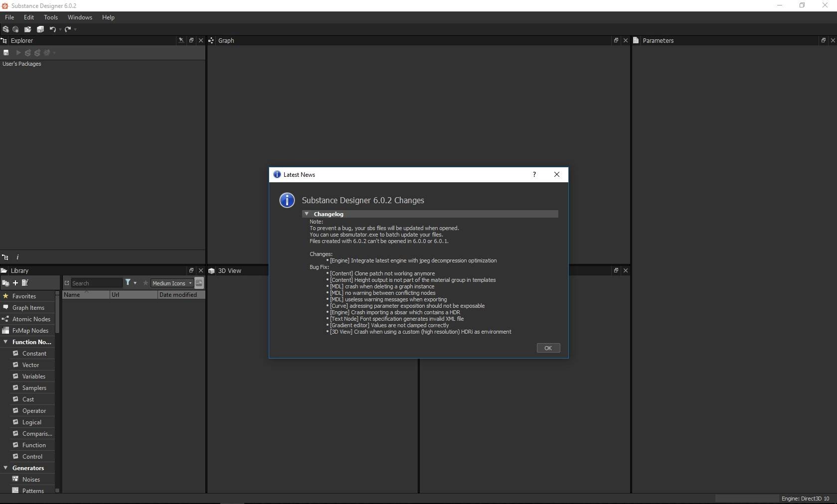Float the Explorer panel with undock icon
The image size is (837, 504).
tap(191, 40)
